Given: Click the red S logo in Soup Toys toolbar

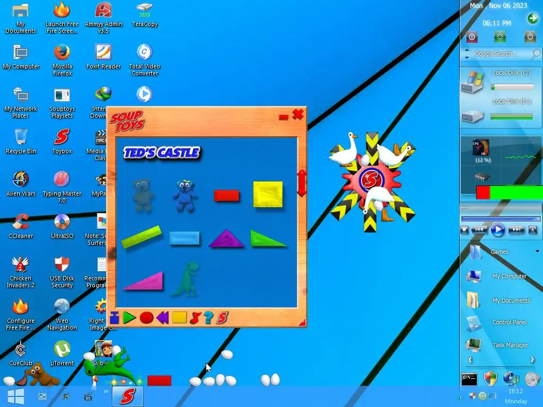Looking at the screenshot, I should (x=222, y=318).
